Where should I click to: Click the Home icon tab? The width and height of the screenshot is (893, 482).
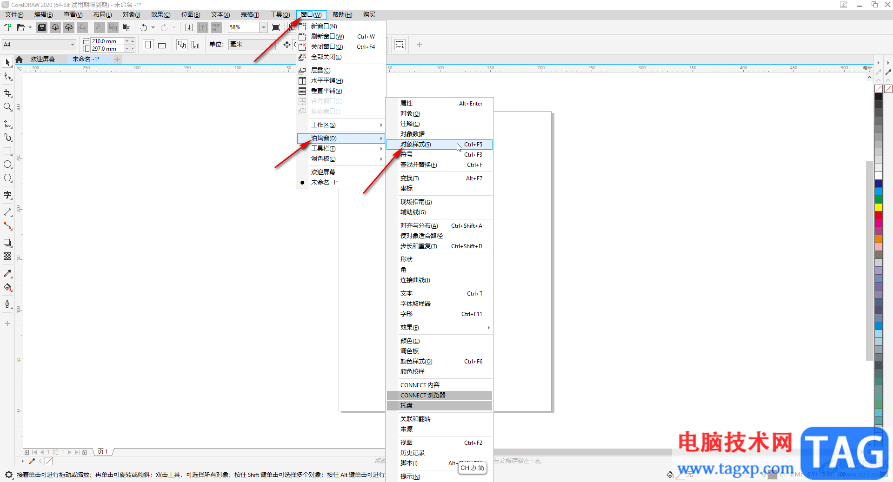[x=19, y=59]
